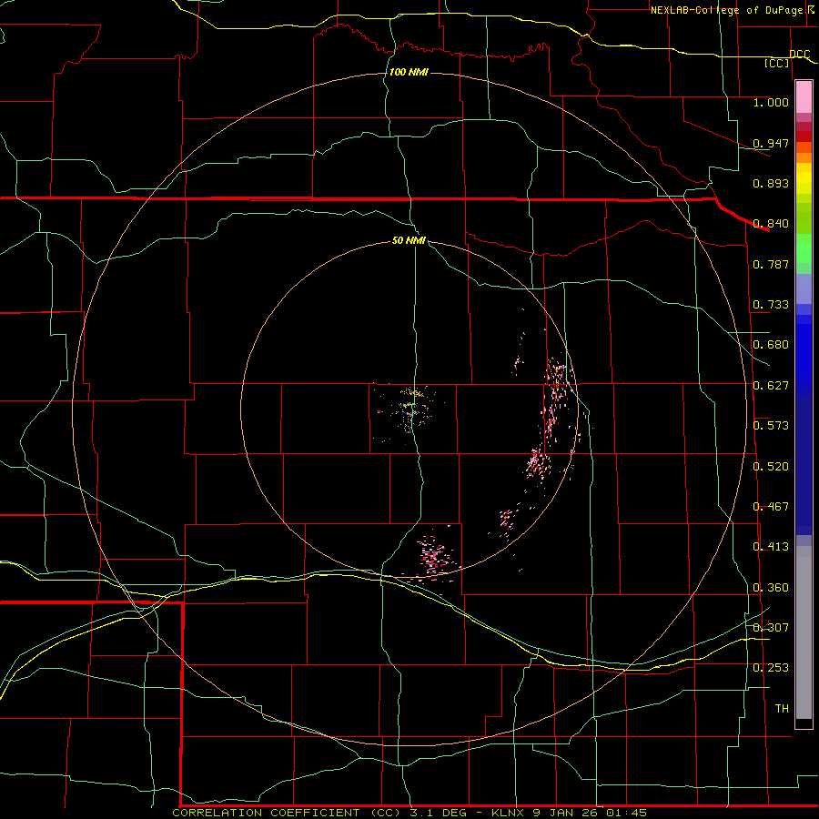Click the 0.627 color scale value
The image size is (819, 819).
coord(771,386)
